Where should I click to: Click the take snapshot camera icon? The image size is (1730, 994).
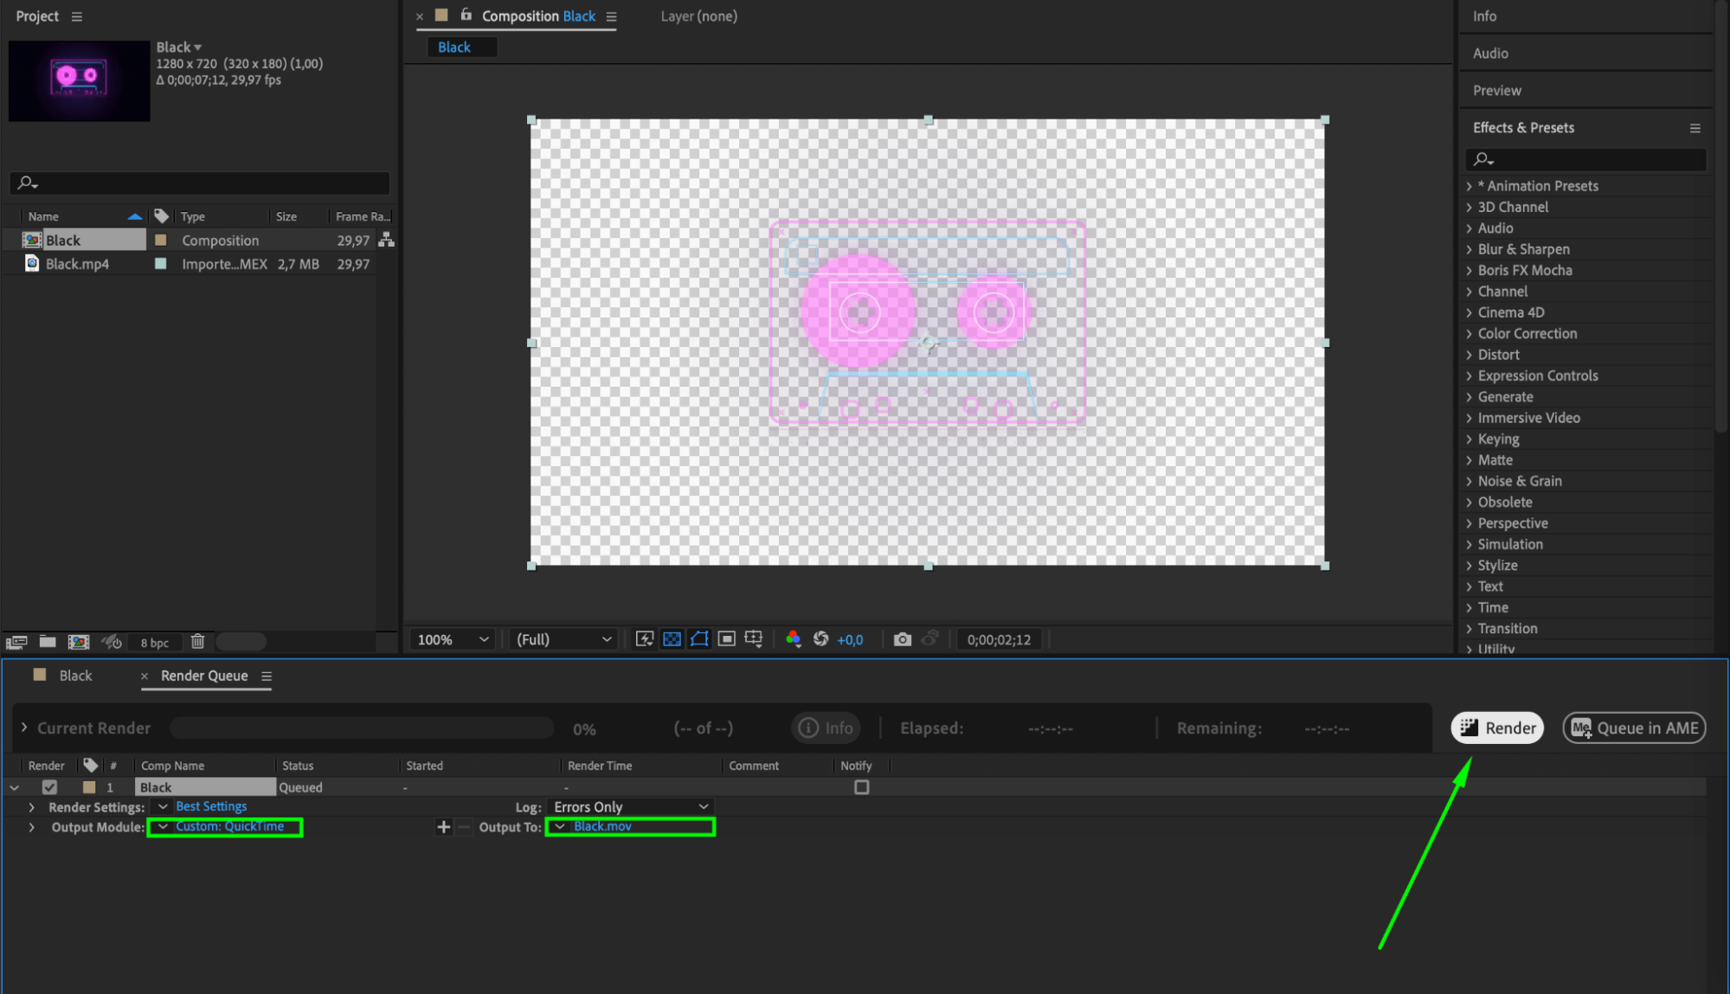tap(902, 639)
